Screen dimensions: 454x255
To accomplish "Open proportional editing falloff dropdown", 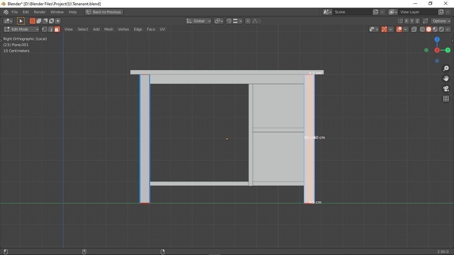I will 257,21.
